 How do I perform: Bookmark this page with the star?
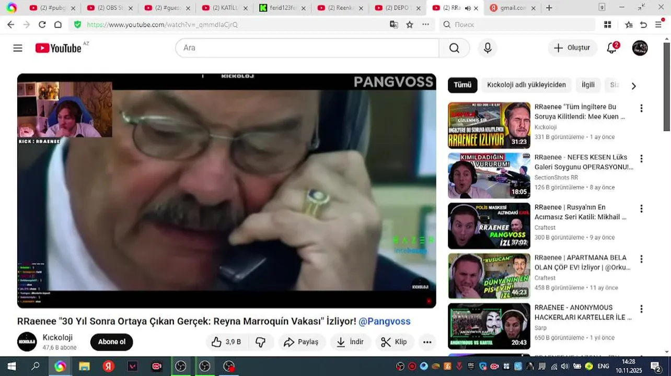click(x=410, y=25)
